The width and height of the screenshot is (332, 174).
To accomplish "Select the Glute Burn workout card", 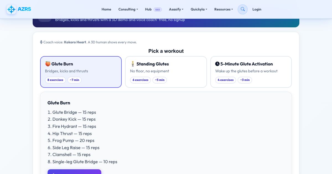I will click(81, 72).
